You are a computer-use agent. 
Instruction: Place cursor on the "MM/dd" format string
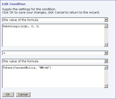tap(44, 68)
